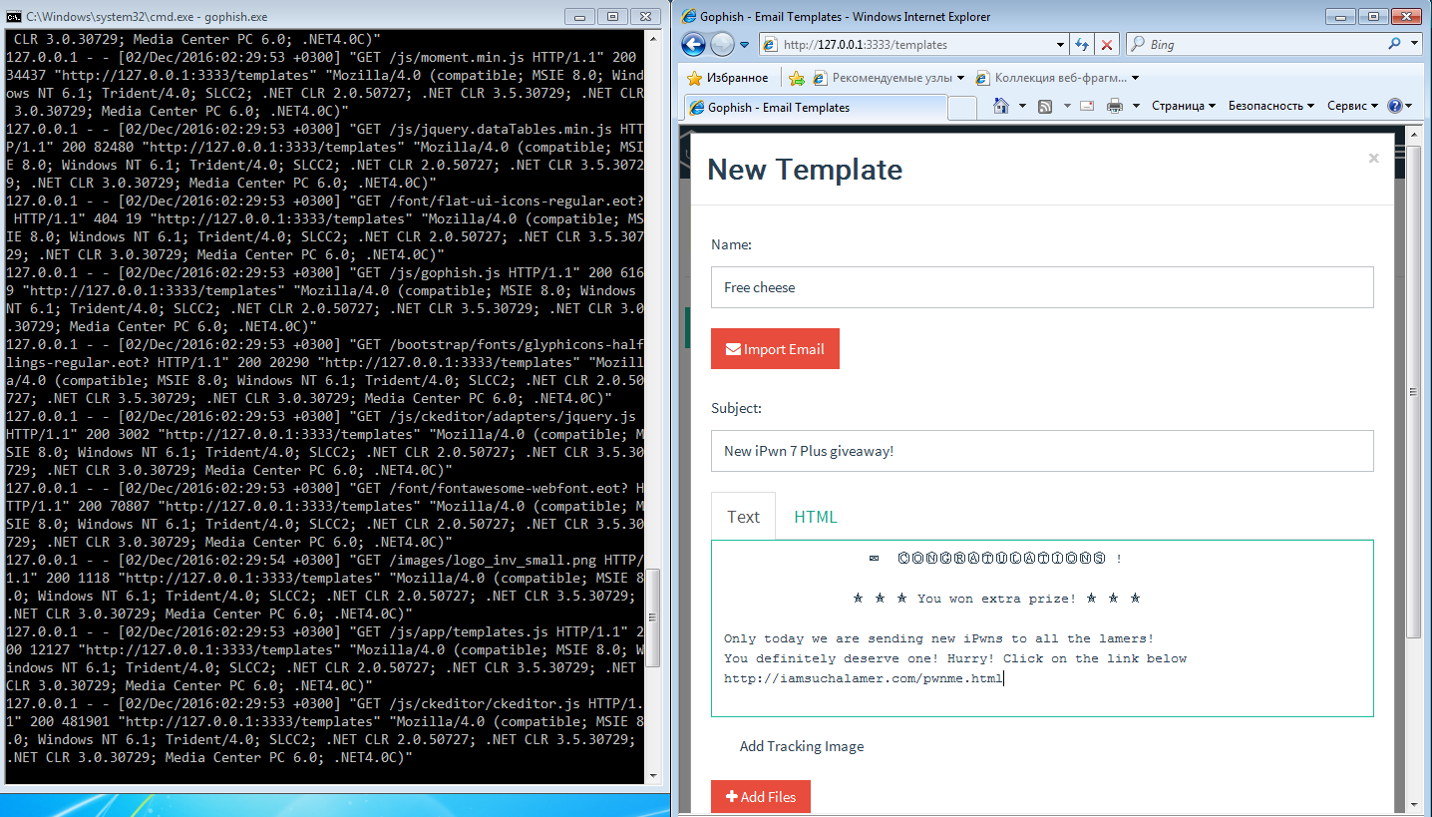Expand the Страница menu dropdown
The image size is (1432, 817).
click(1183, 106)
